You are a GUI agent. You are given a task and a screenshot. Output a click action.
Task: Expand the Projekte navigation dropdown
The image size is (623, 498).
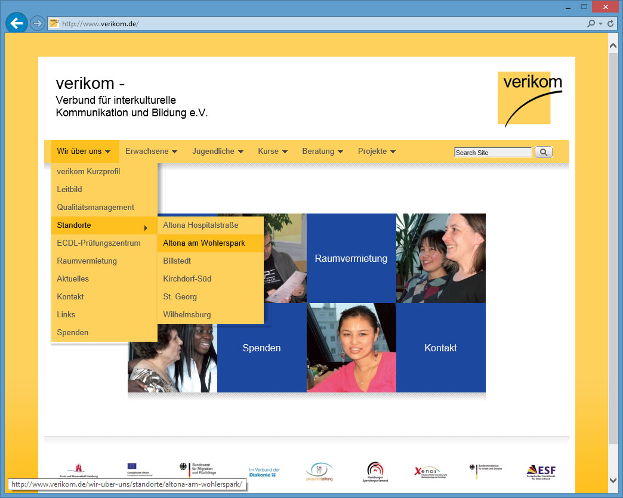(377, 151)
